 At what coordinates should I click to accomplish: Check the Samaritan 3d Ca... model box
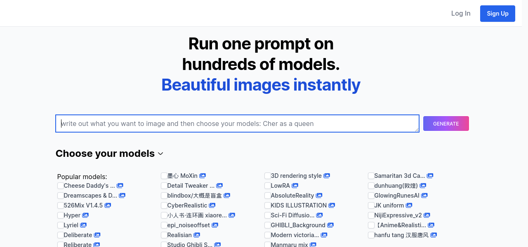(x=371, y=176)
